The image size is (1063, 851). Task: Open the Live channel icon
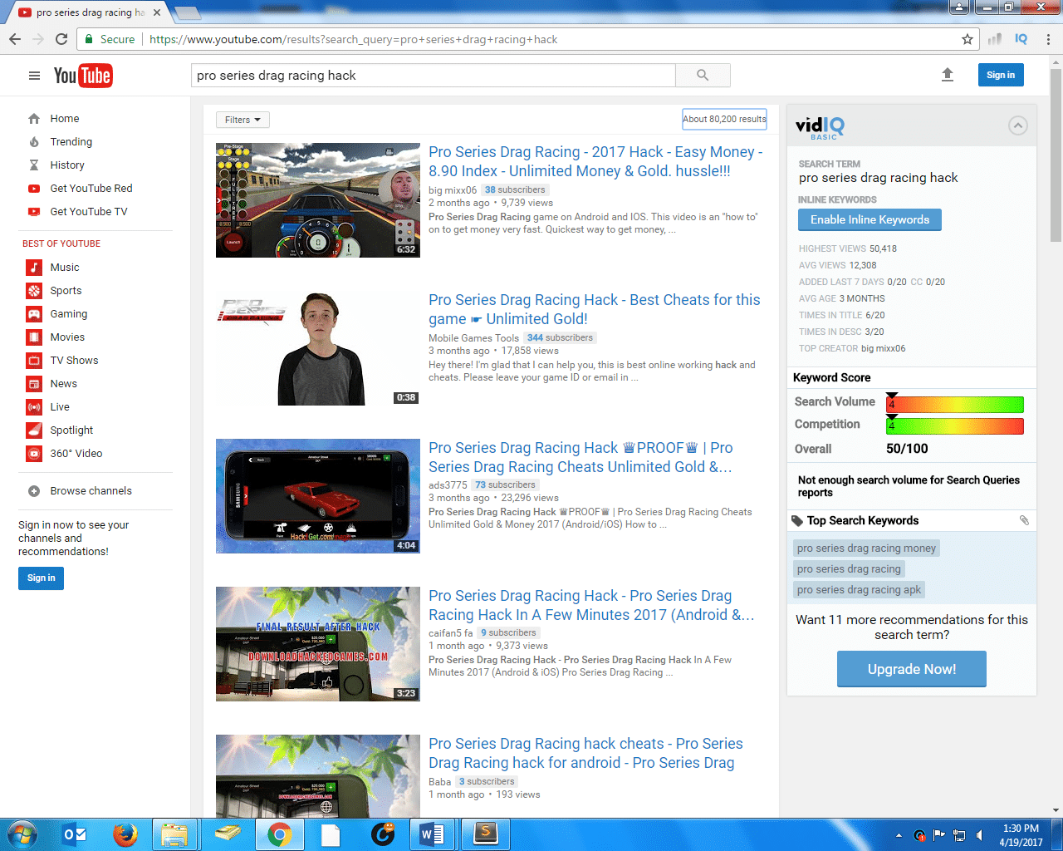(34, 407)
